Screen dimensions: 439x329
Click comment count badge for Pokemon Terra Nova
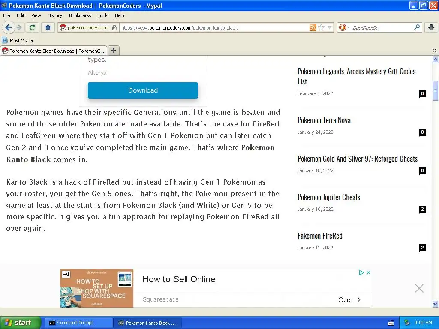(x=422, y=132)
